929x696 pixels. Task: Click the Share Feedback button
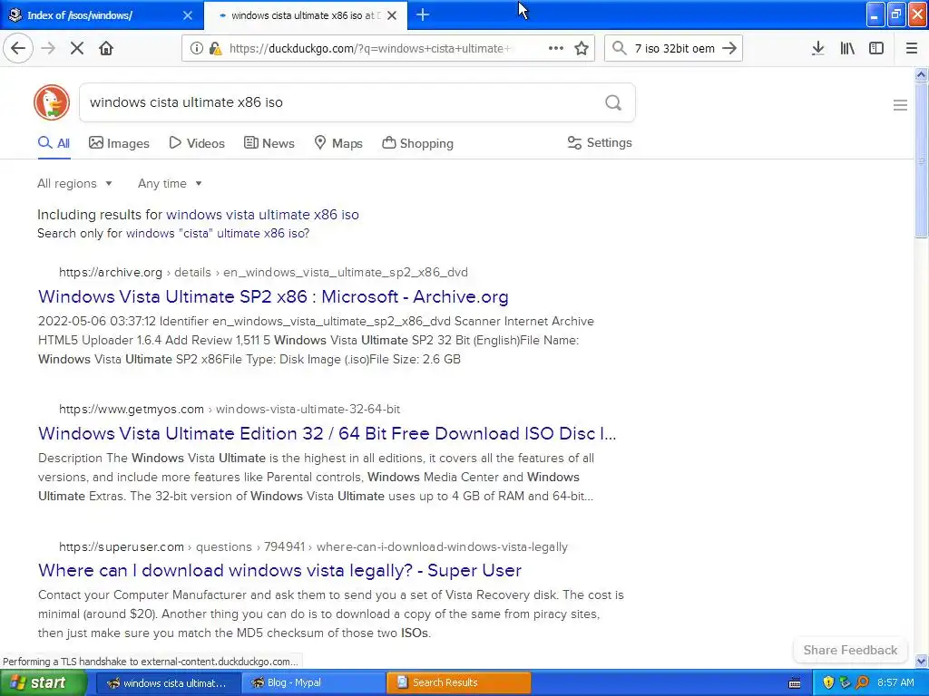click(850, 650)
